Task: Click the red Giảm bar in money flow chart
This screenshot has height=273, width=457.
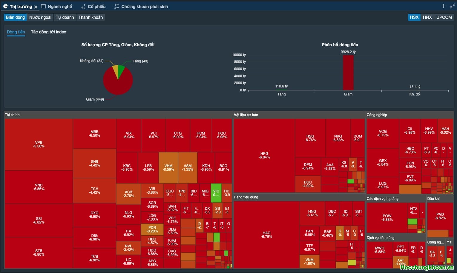Action: coord(348,73)
